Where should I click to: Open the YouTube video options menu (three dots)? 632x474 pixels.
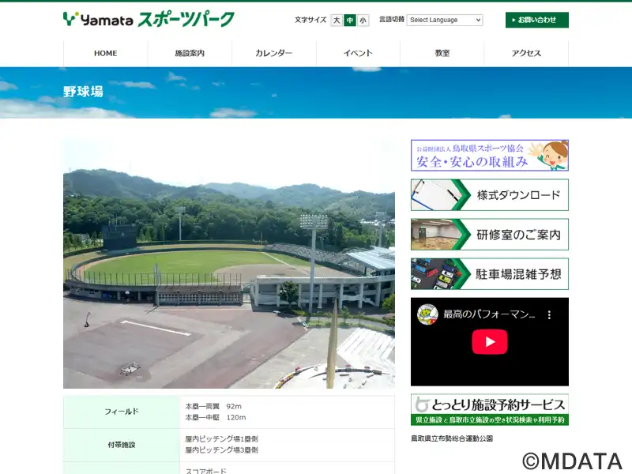tap(549, 314)
